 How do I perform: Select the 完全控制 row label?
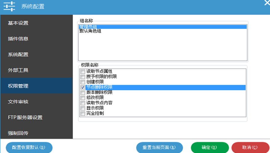point(95,113)
